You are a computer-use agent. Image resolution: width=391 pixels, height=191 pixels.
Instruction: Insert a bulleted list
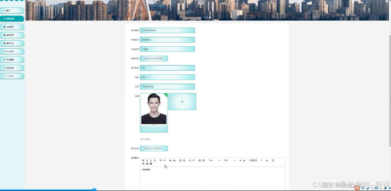[x=184, y=160]
